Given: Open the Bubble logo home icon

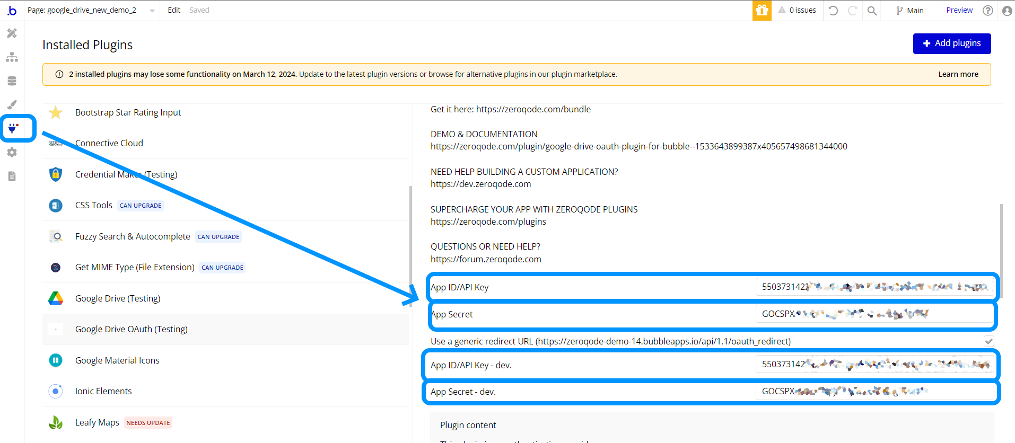Looking at the screenshot, I should [x=12, y=10].
